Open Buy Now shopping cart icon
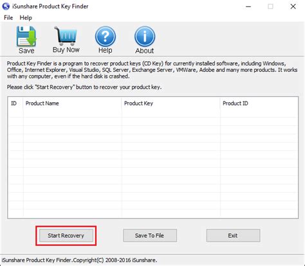This screenshot has height=266, width=305. coord(66,36)
